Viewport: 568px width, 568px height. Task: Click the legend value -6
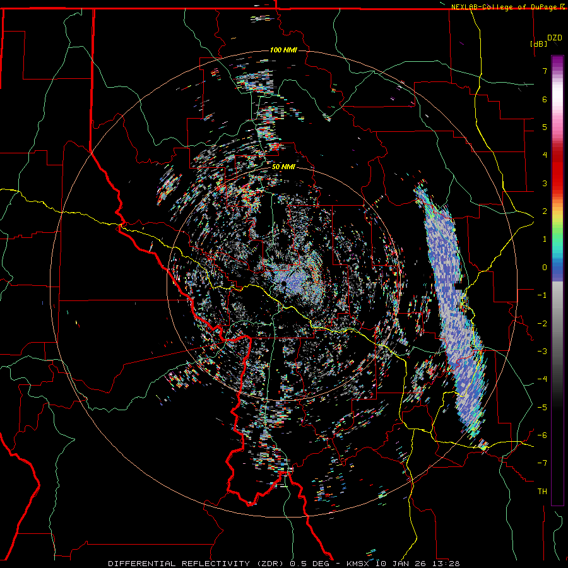tap(542, 435)
